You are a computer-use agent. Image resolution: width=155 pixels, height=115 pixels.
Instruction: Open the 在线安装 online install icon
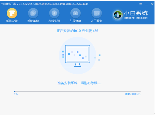(x=54, y=13)
